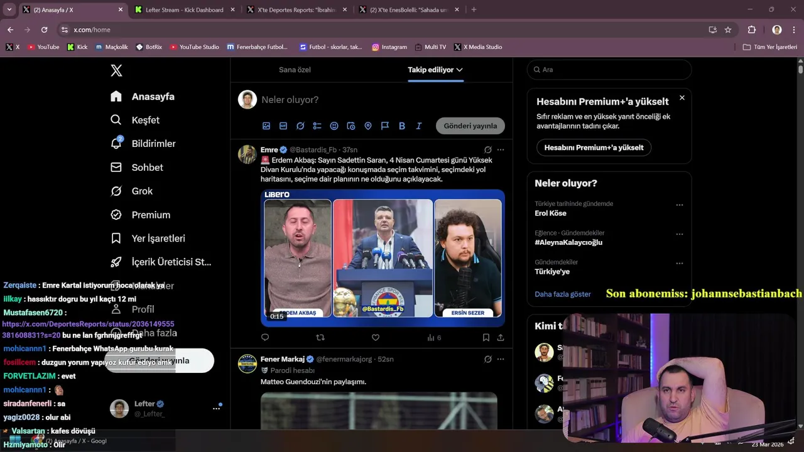Open Premium from sidebar
The image size is (804, 452).
(x=140, y=215)
